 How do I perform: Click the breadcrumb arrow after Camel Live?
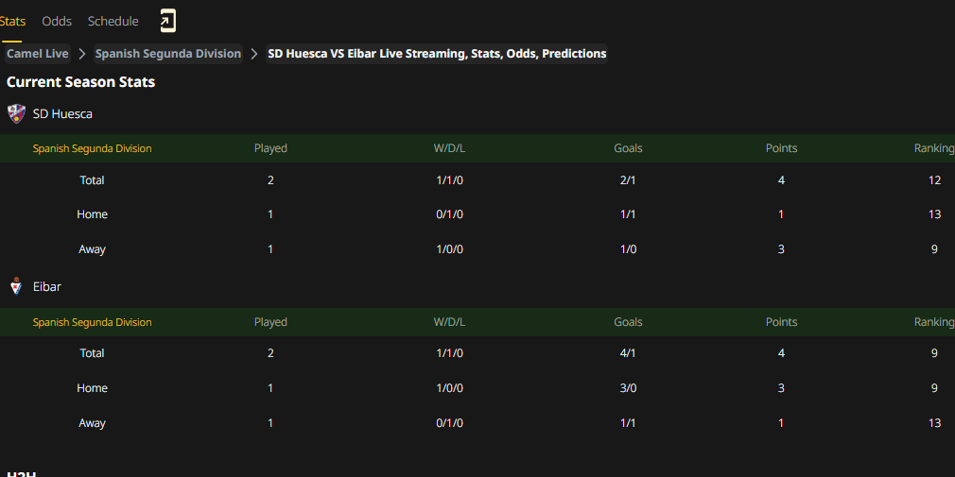(x=82, y=54)
